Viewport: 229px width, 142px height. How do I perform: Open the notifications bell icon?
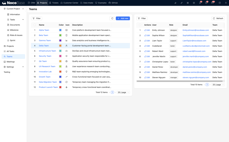tap(200, 3)
